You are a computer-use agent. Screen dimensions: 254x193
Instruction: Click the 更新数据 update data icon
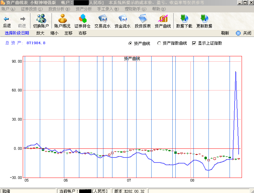click(204, 19)
